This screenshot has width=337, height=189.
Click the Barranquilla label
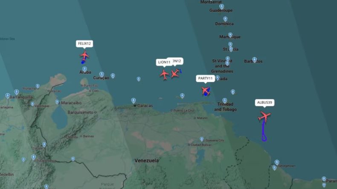pos(21,97)
